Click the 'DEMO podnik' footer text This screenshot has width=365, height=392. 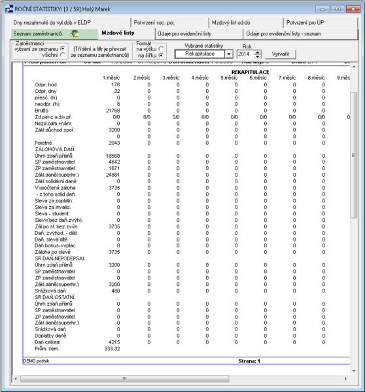coord(36,361)
